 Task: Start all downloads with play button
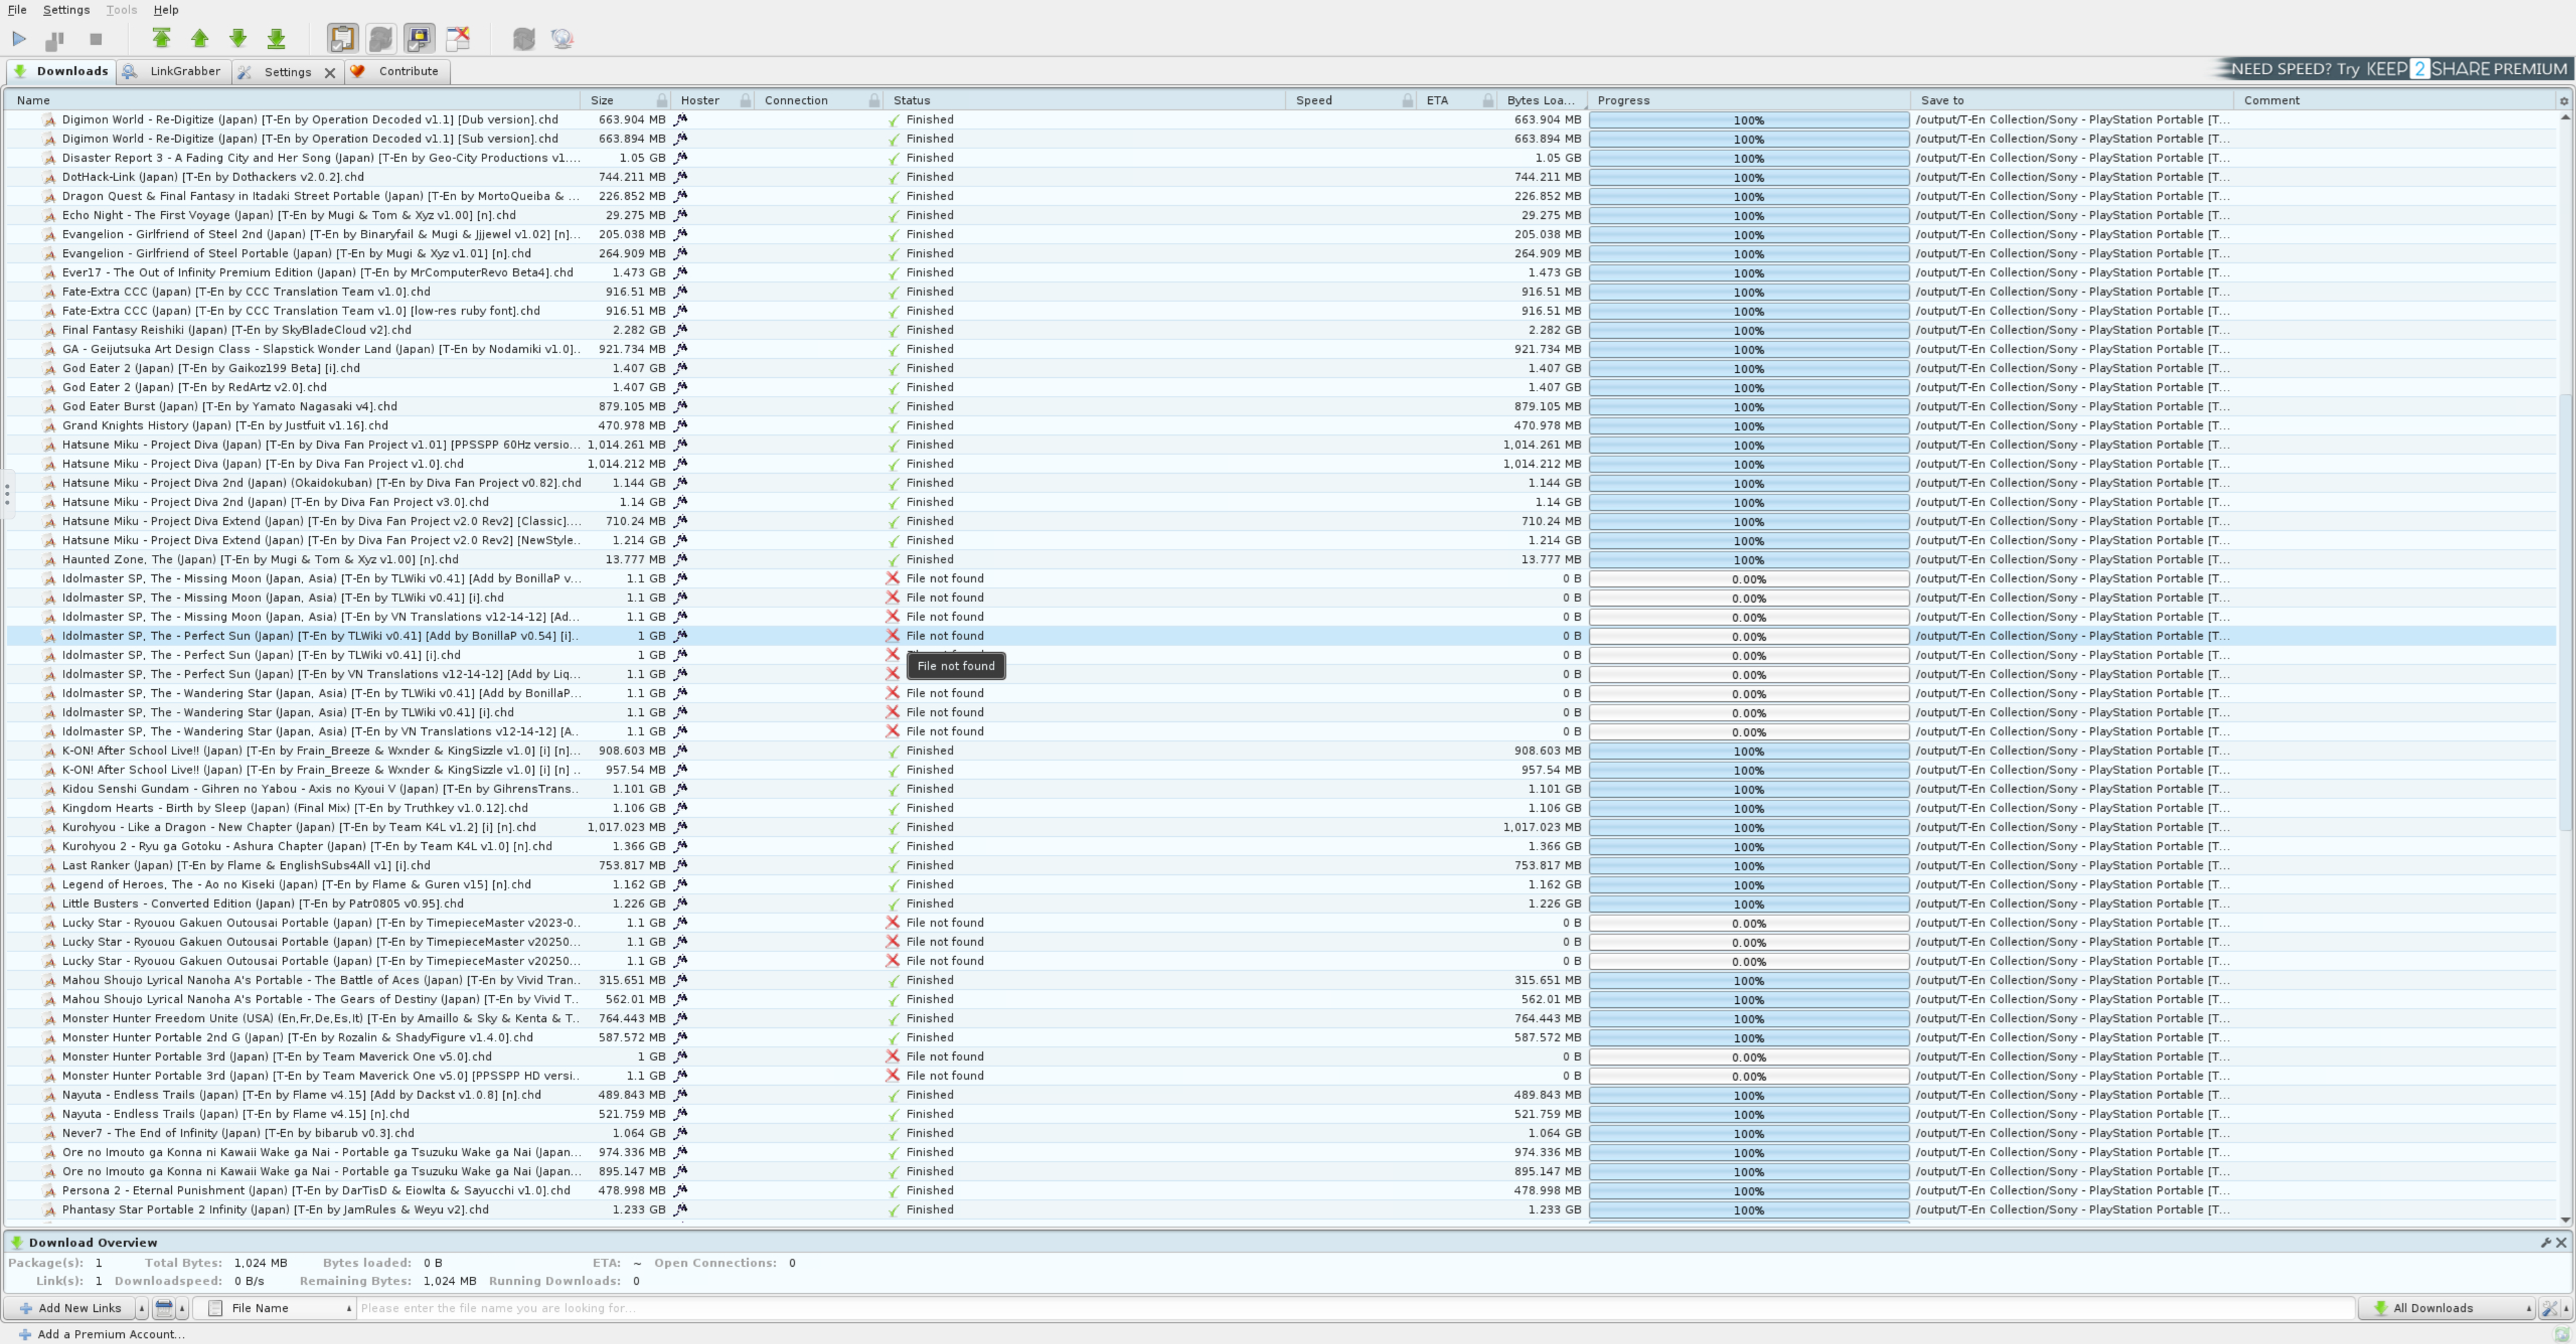(x=19, y=39)
